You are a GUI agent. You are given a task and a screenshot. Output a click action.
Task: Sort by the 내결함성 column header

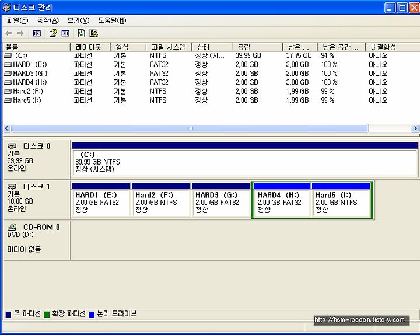pos(393,47)
